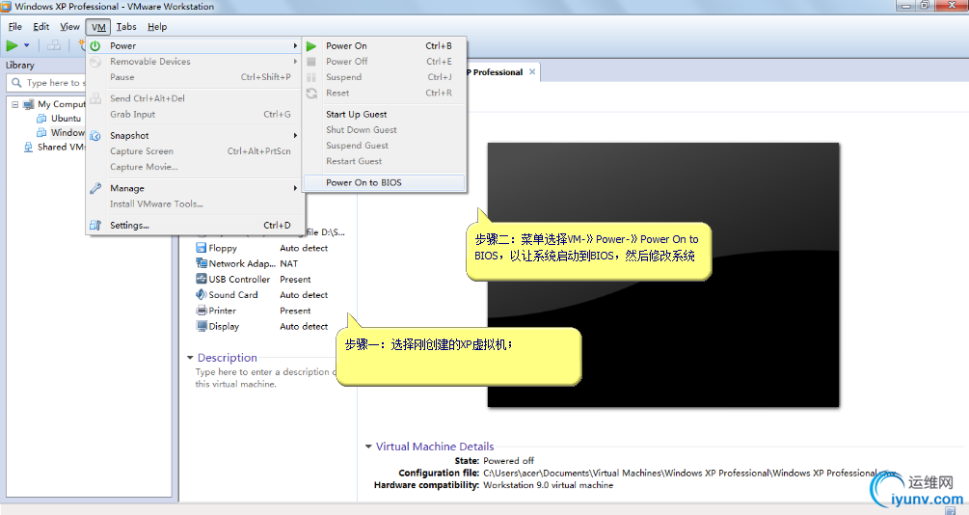Viewport: 969px width, 515px height.
Task: Open the File menu
Action: [x=14, y=27]
